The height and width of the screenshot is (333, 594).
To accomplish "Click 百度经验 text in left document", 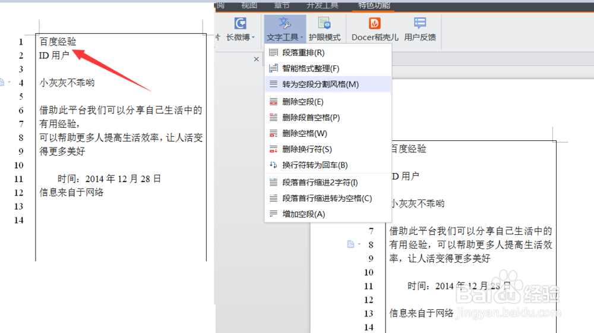I will pyautogui.click(x=58, y=42).
